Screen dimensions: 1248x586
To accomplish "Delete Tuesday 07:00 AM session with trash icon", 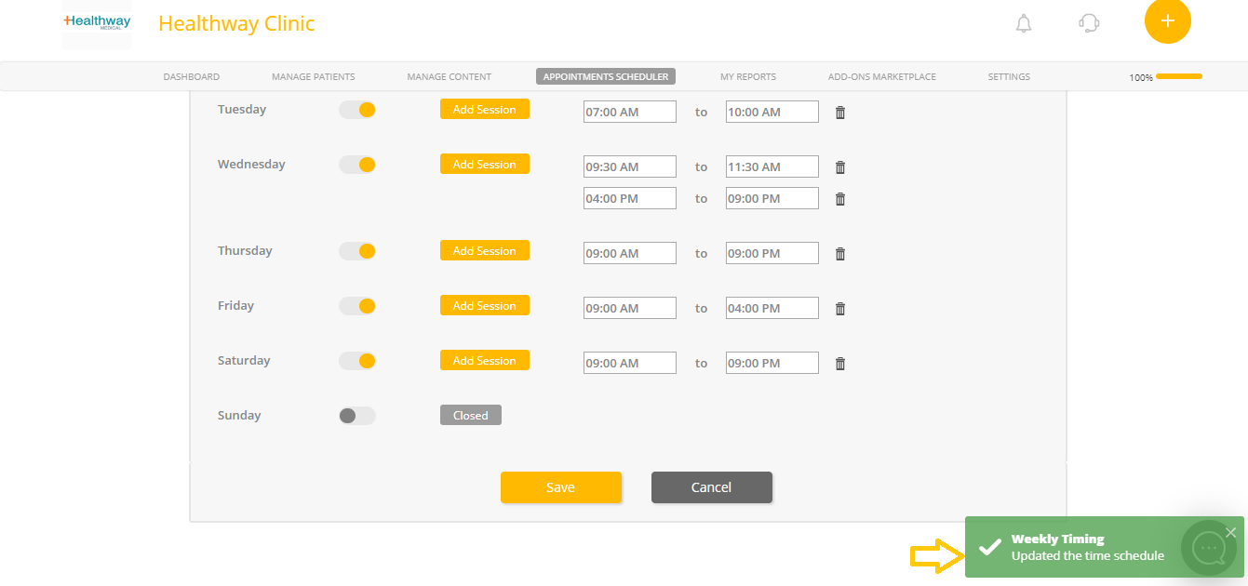I will (x=840, y=113).
